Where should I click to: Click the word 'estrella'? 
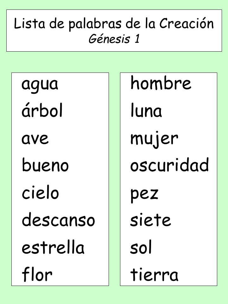[53, 247]
